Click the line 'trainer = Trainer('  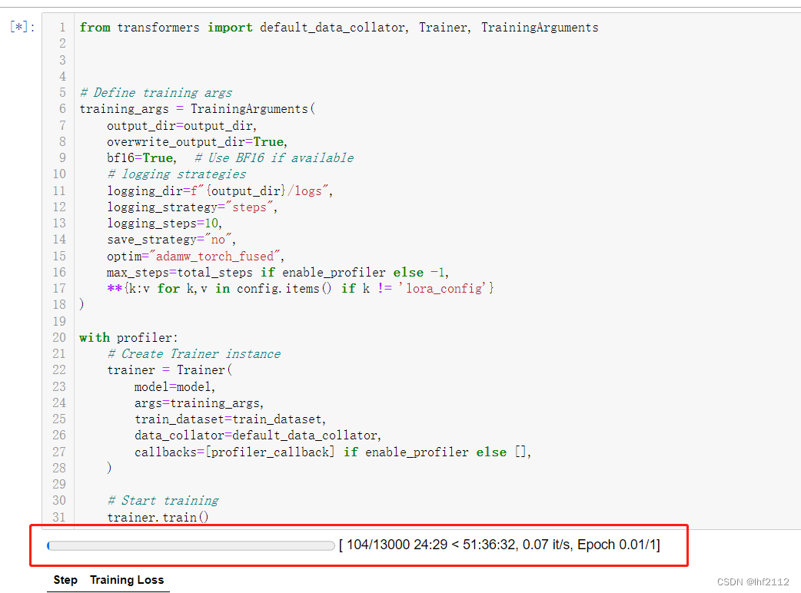[x=170, y=370]
